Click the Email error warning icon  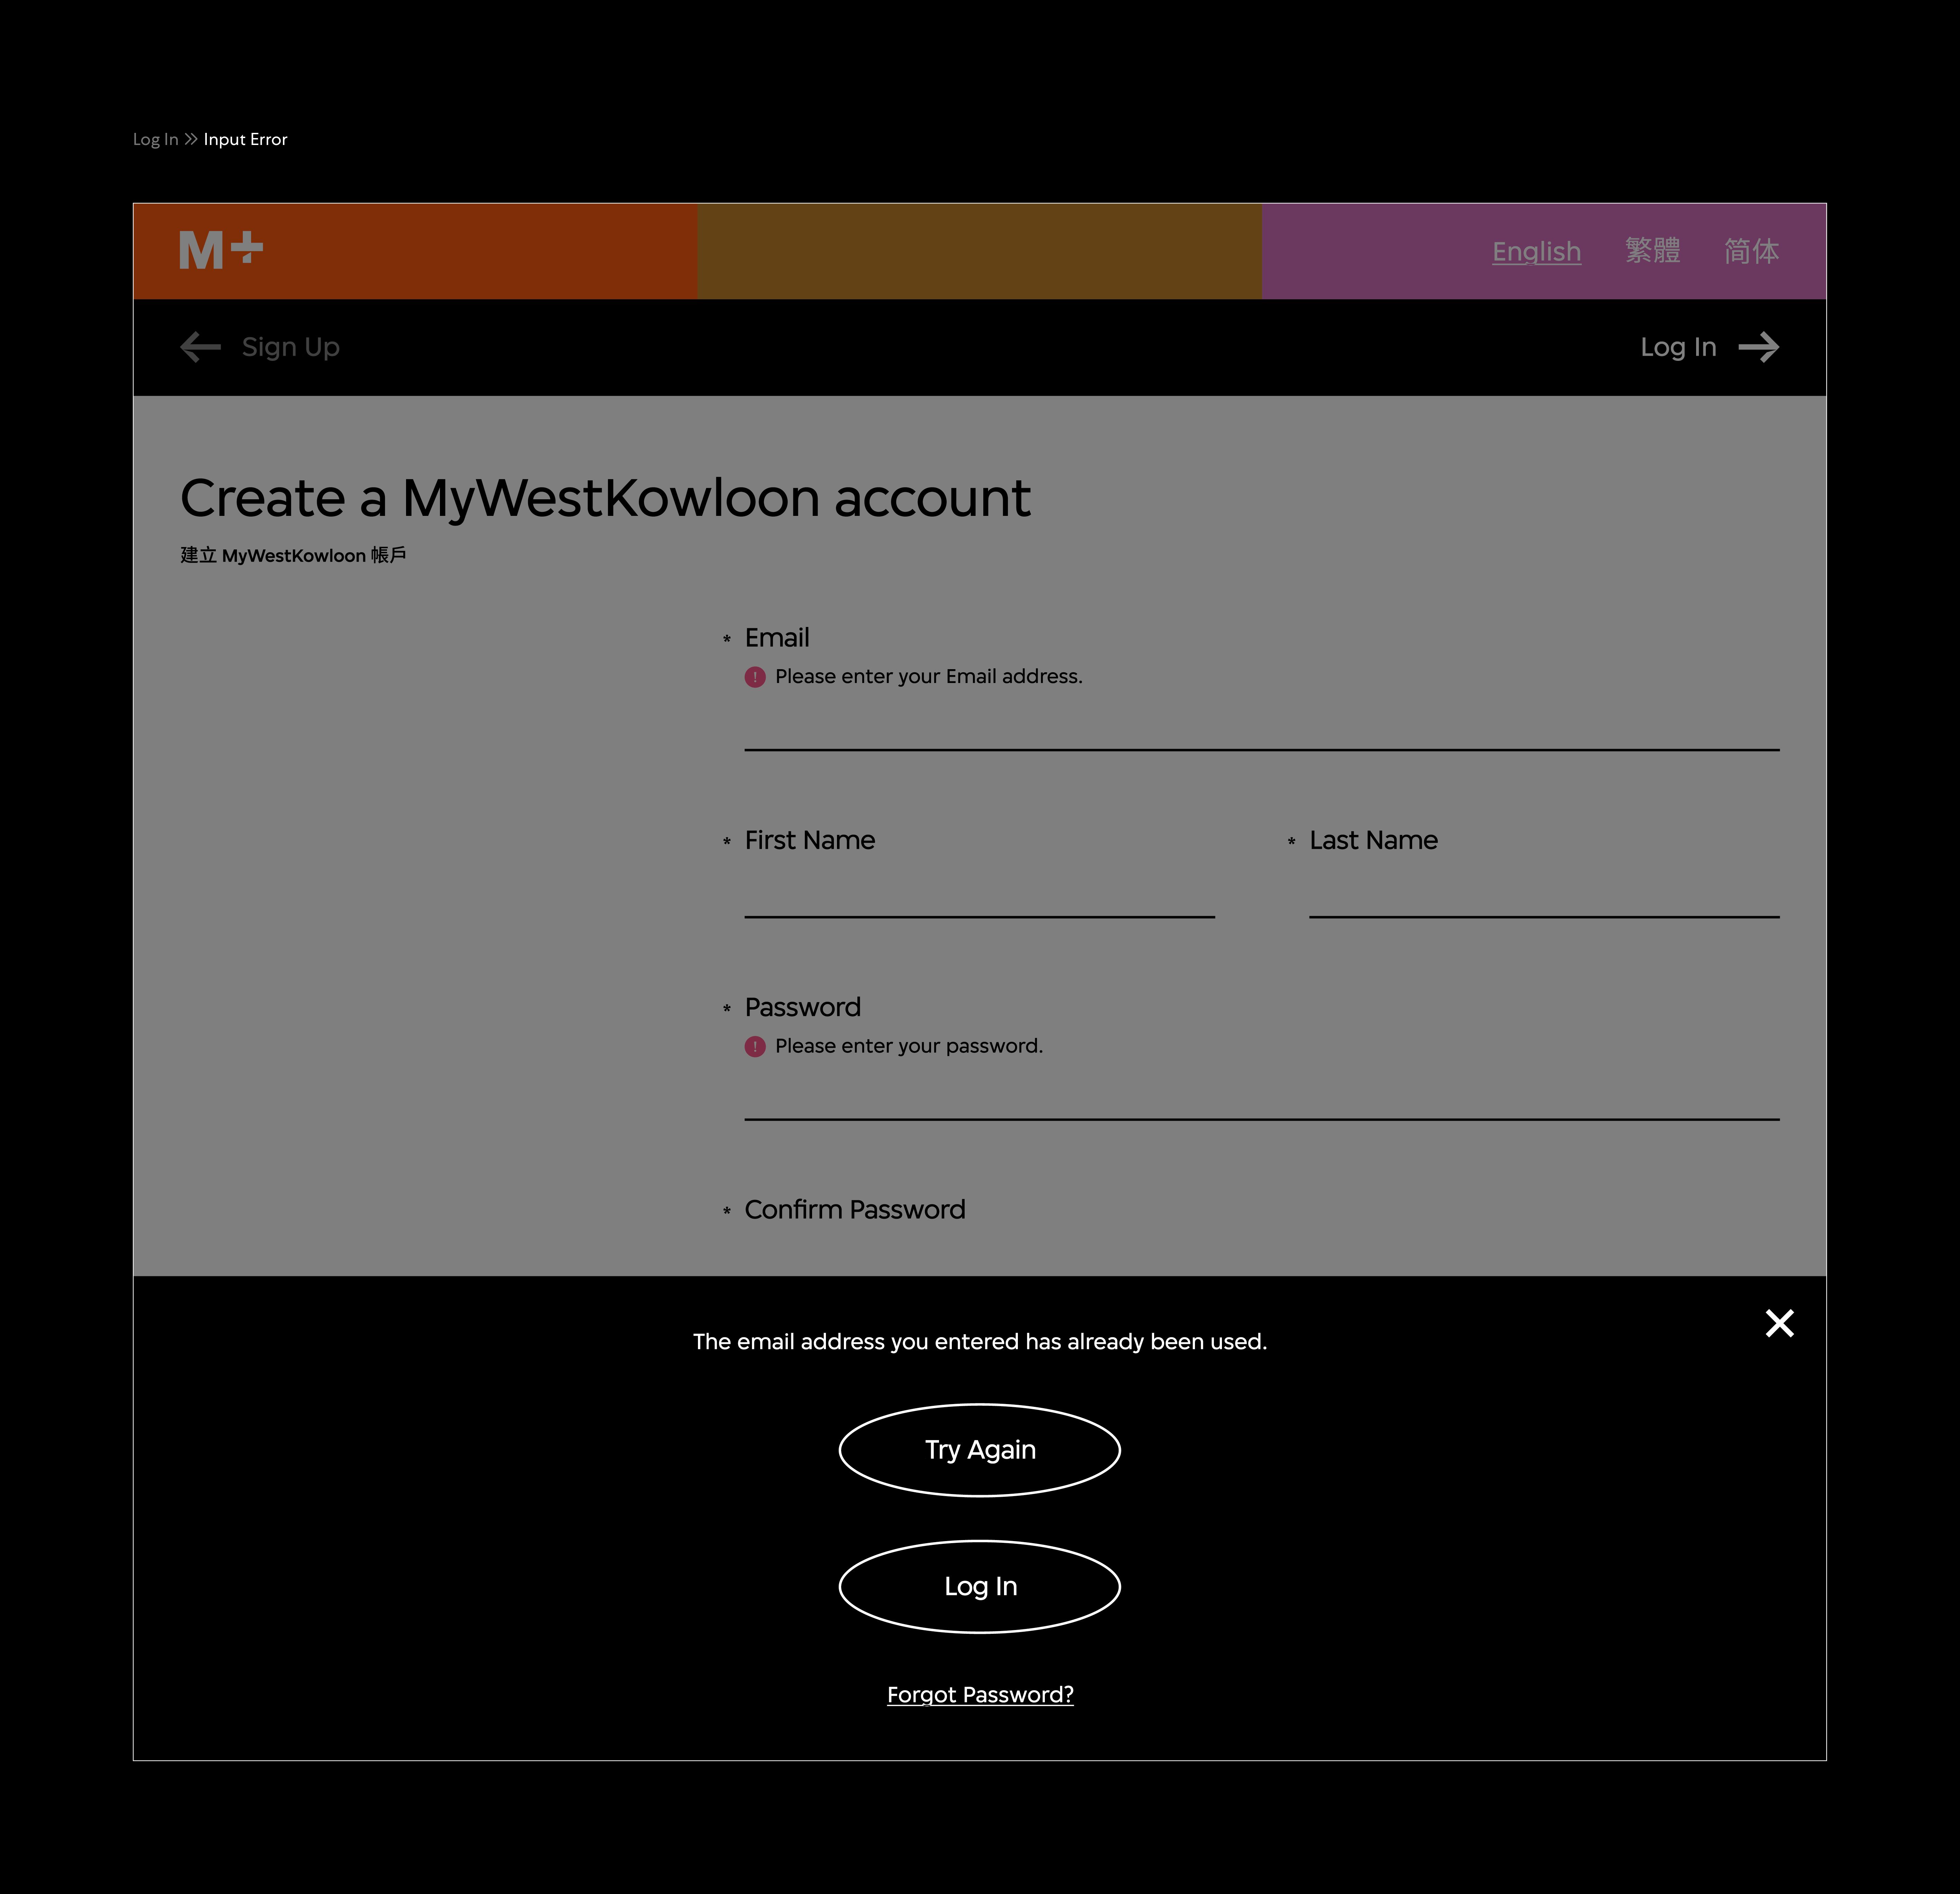755,677
